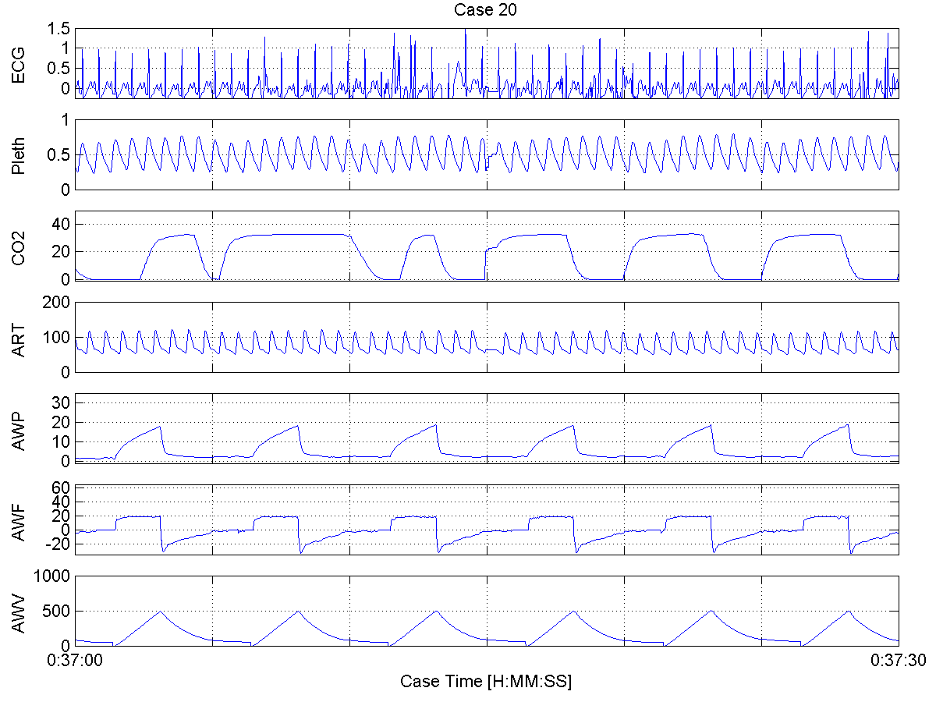Click the 40 tick on the CO2 axis
The image size is (936, 702).
62,224
